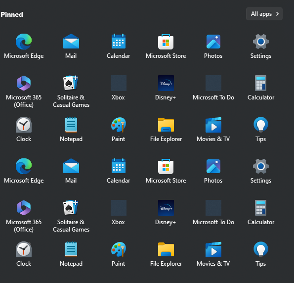This screenshot has height=283, width=294.
Task: Open the All apps list
Action: coord(264,14)
